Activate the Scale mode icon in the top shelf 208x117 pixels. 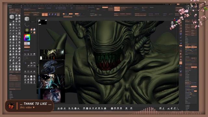(x=52, y=14)
